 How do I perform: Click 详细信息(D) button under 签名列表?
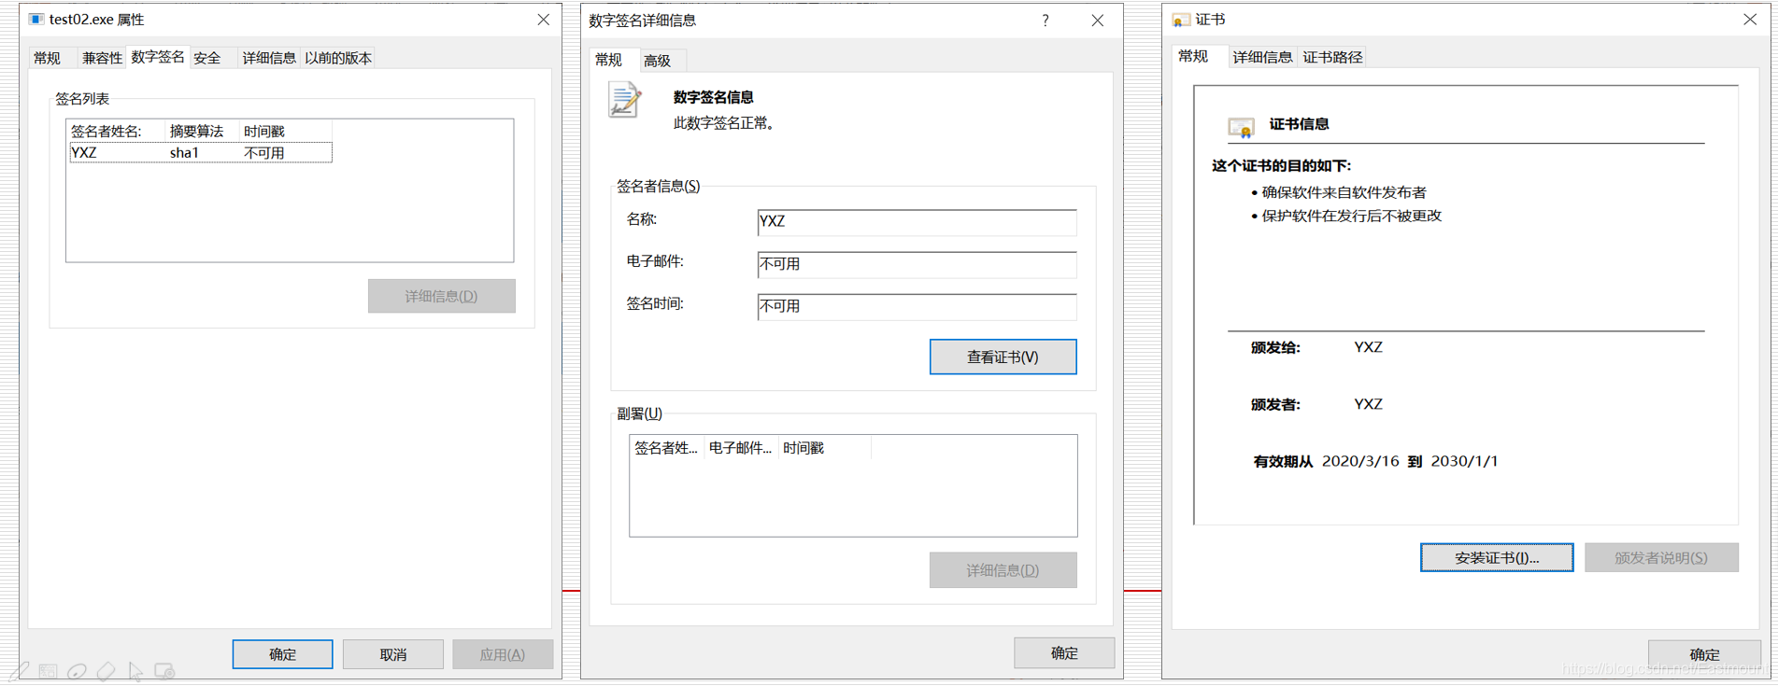pyautogui.click(x=441, y=296)
